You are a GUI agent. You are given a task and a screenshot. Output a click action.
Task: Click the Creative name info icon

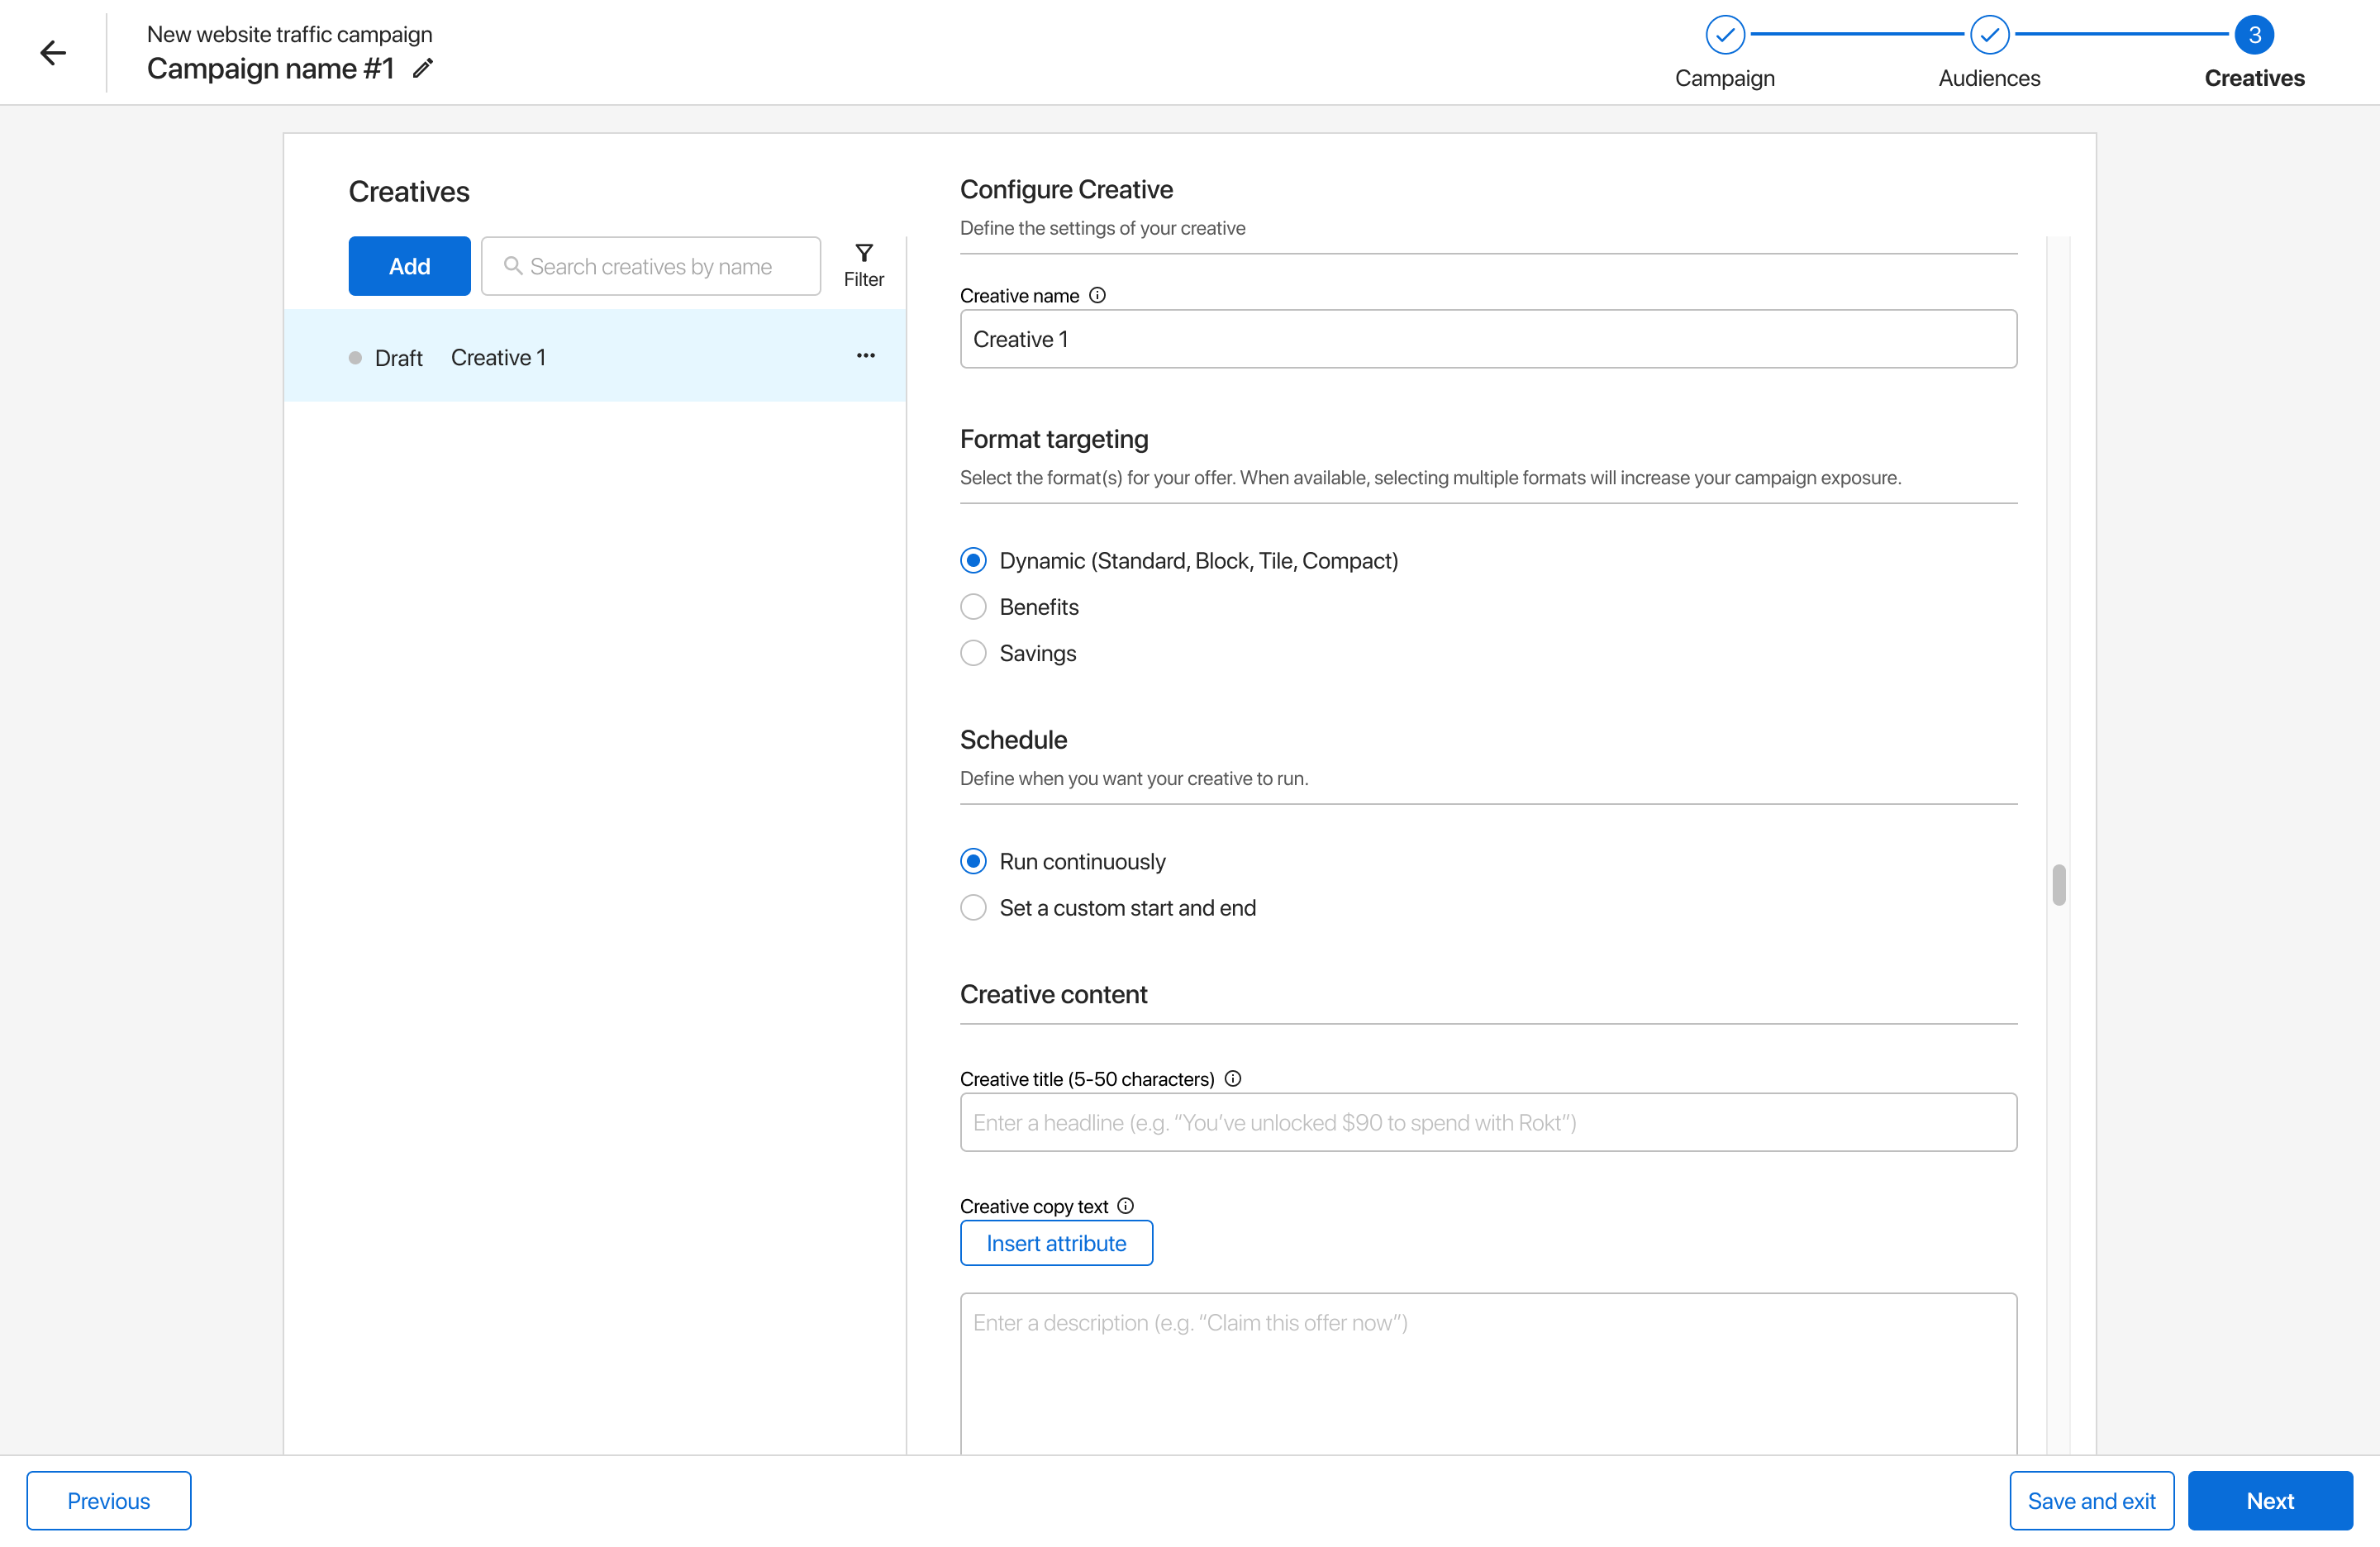[1097, 295]
